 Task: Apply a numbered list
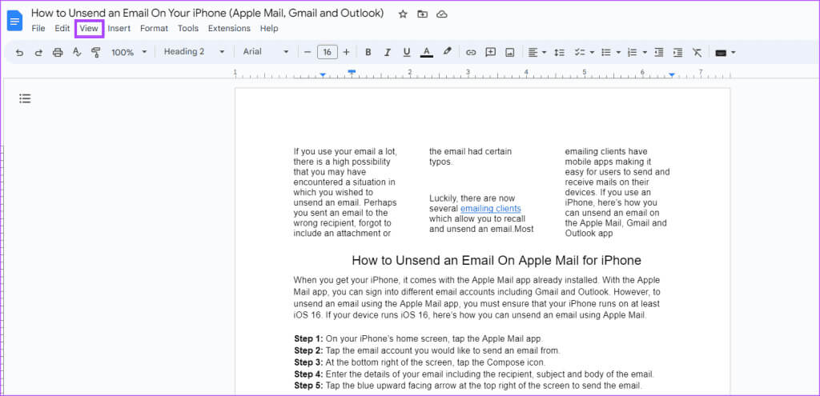pos(633,52)
